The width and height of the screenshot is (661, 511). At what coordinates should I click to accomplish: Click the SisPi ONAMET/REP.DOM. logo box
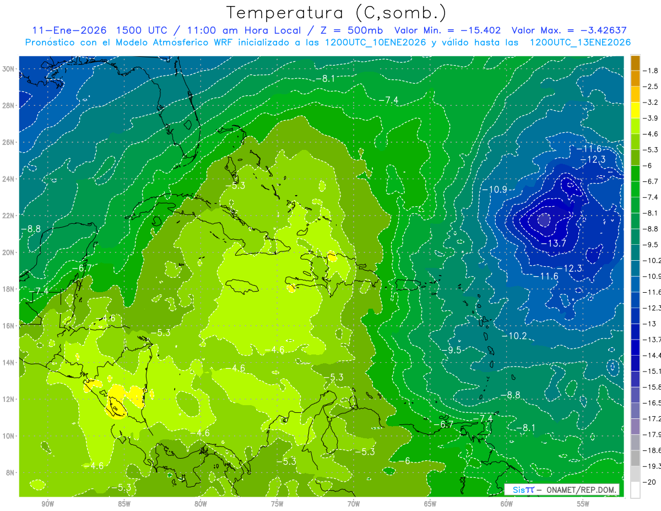[561, 490]
